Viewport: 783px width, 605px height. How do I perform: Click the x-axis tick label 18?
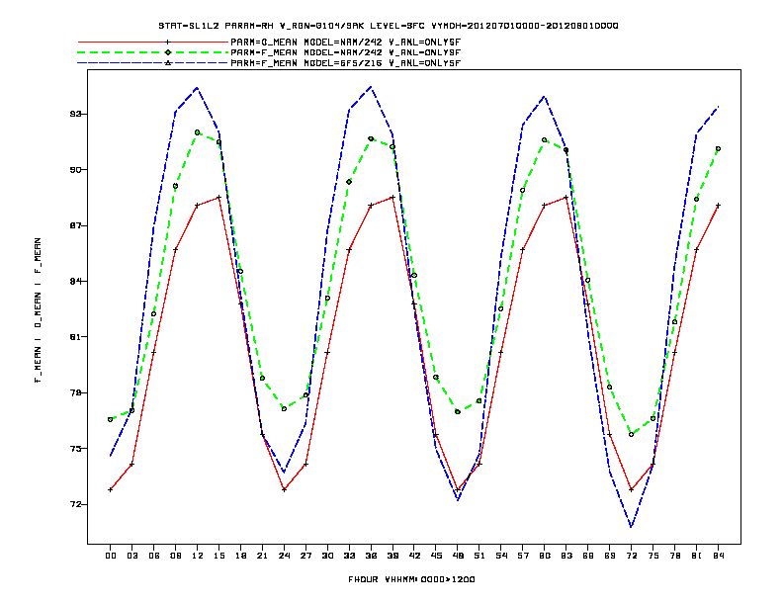tap(240, 556)
